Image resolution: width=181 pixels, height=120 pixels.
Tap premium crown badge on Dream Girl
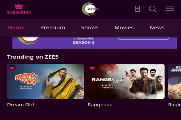tap(12, 68)
